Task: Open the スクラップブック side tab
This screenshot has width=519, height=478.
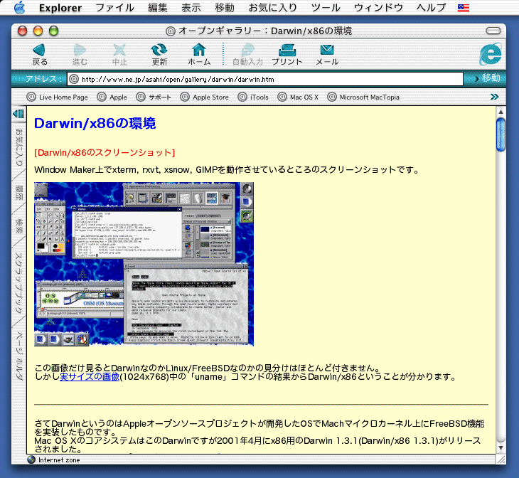Action: [x=19, y=282]
